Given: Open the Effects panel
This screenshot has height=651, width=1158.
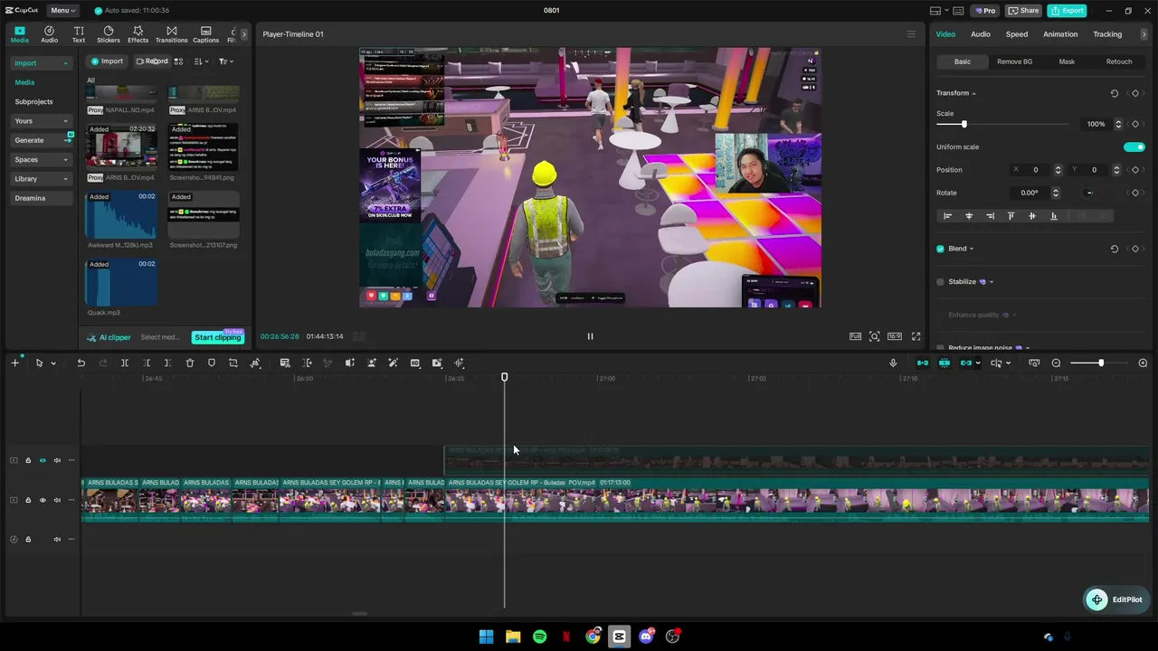Looking at the screenshot, I should (138, 34).
